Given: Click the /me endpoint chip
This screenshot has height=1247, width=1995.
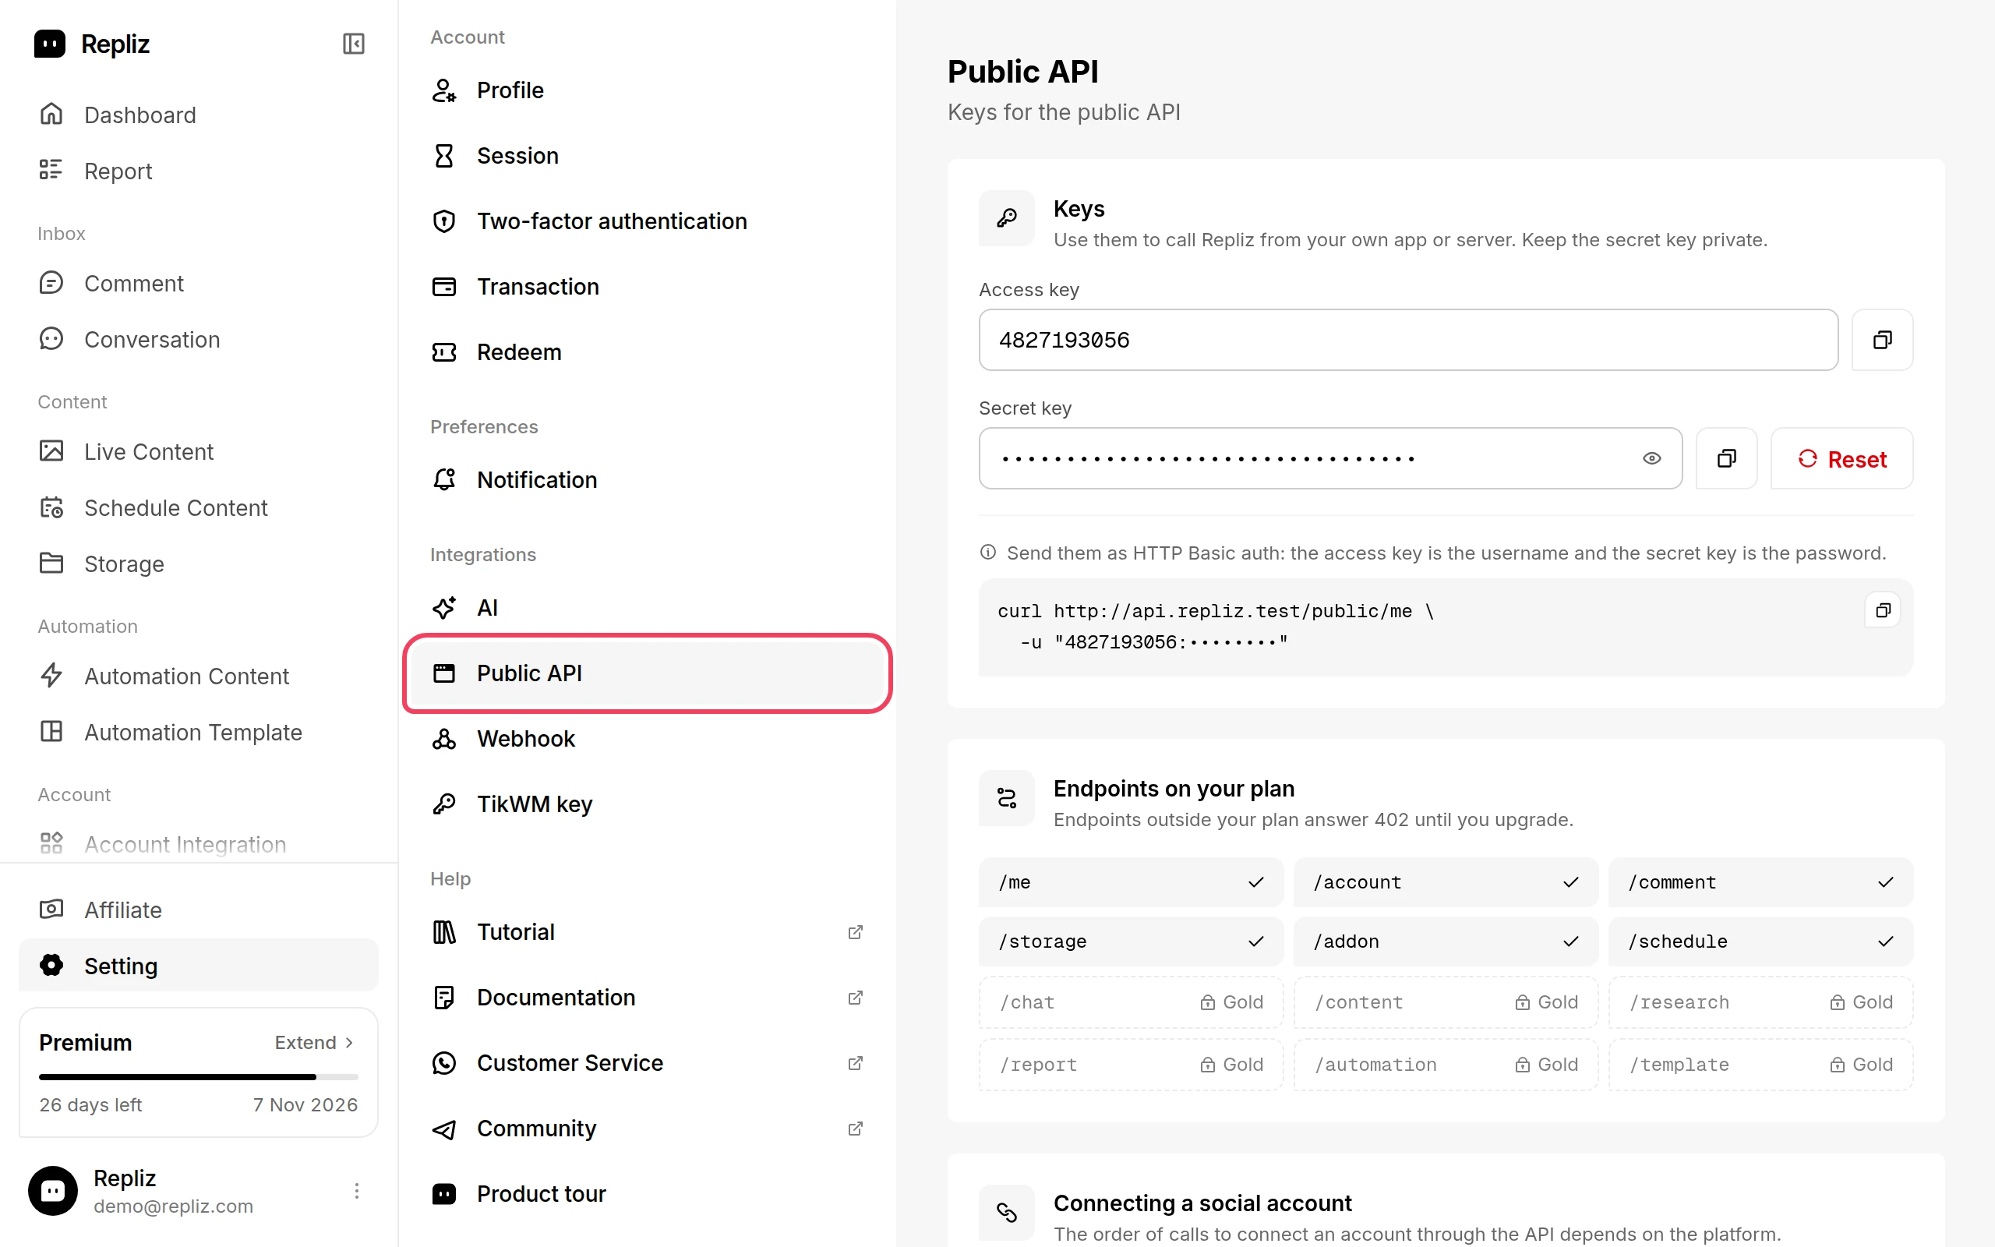Looking at the screenshot, I should pos(1131,882).
